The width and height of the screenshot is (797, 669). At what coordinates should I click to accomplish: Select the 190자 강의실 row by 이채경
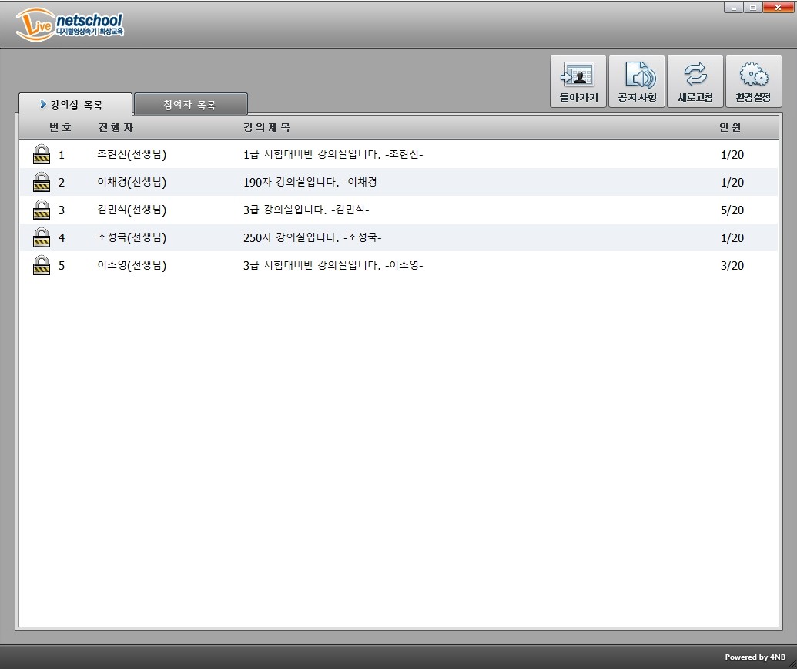click(312, 183)
